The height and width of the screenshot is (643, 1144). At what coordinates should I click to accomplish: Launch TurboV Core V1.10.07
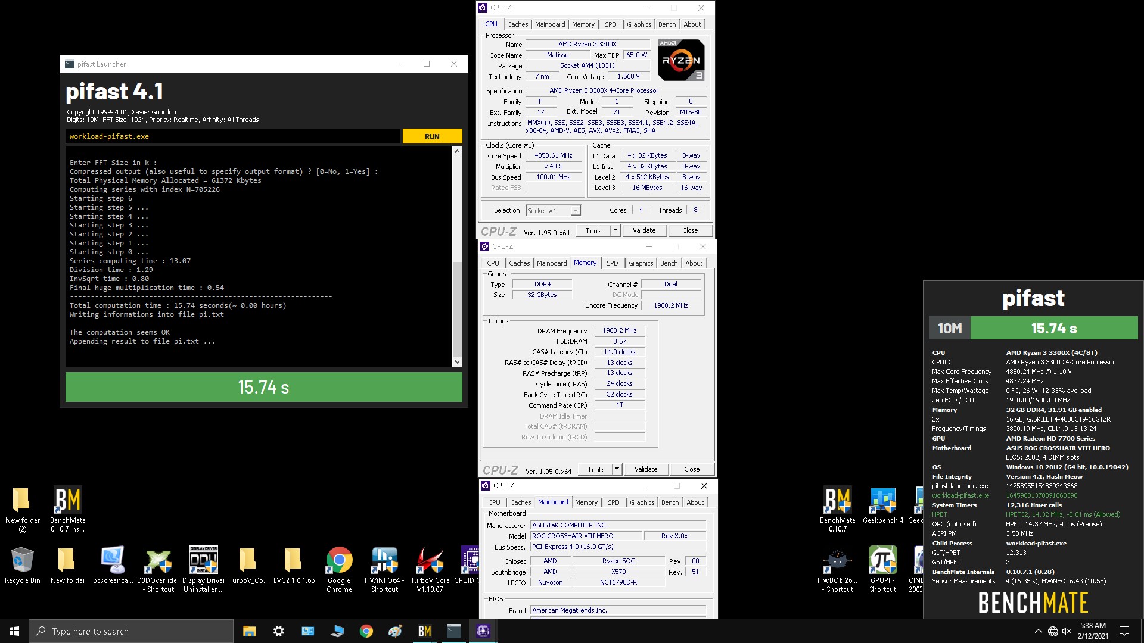click(x=430, y=569)
